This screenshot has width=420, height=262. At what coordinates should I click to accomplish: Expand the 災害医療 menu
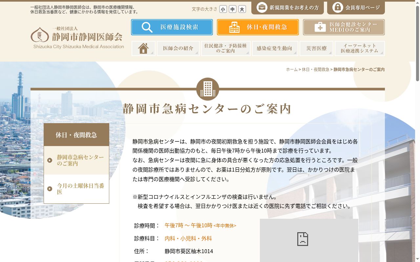[317, 48]
